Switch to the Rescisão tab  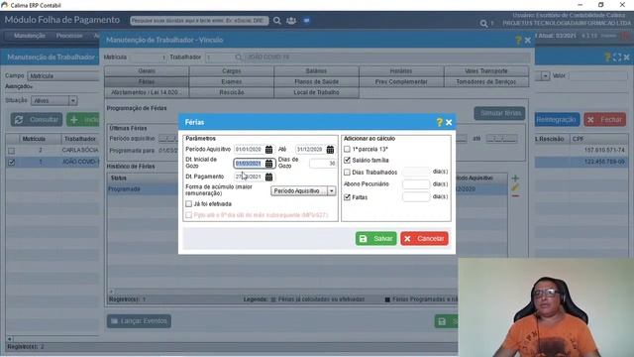pos(231,92)
